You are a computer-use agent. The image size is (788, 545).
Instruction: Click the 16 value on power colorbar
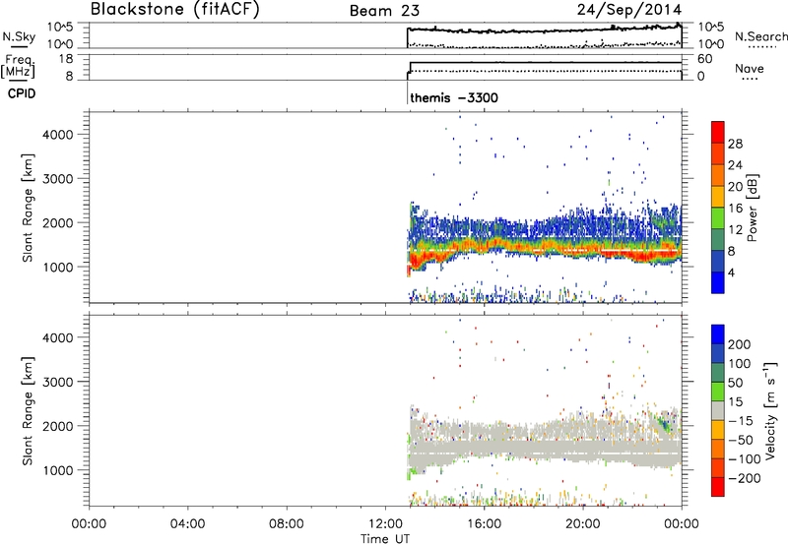(735, 209)
